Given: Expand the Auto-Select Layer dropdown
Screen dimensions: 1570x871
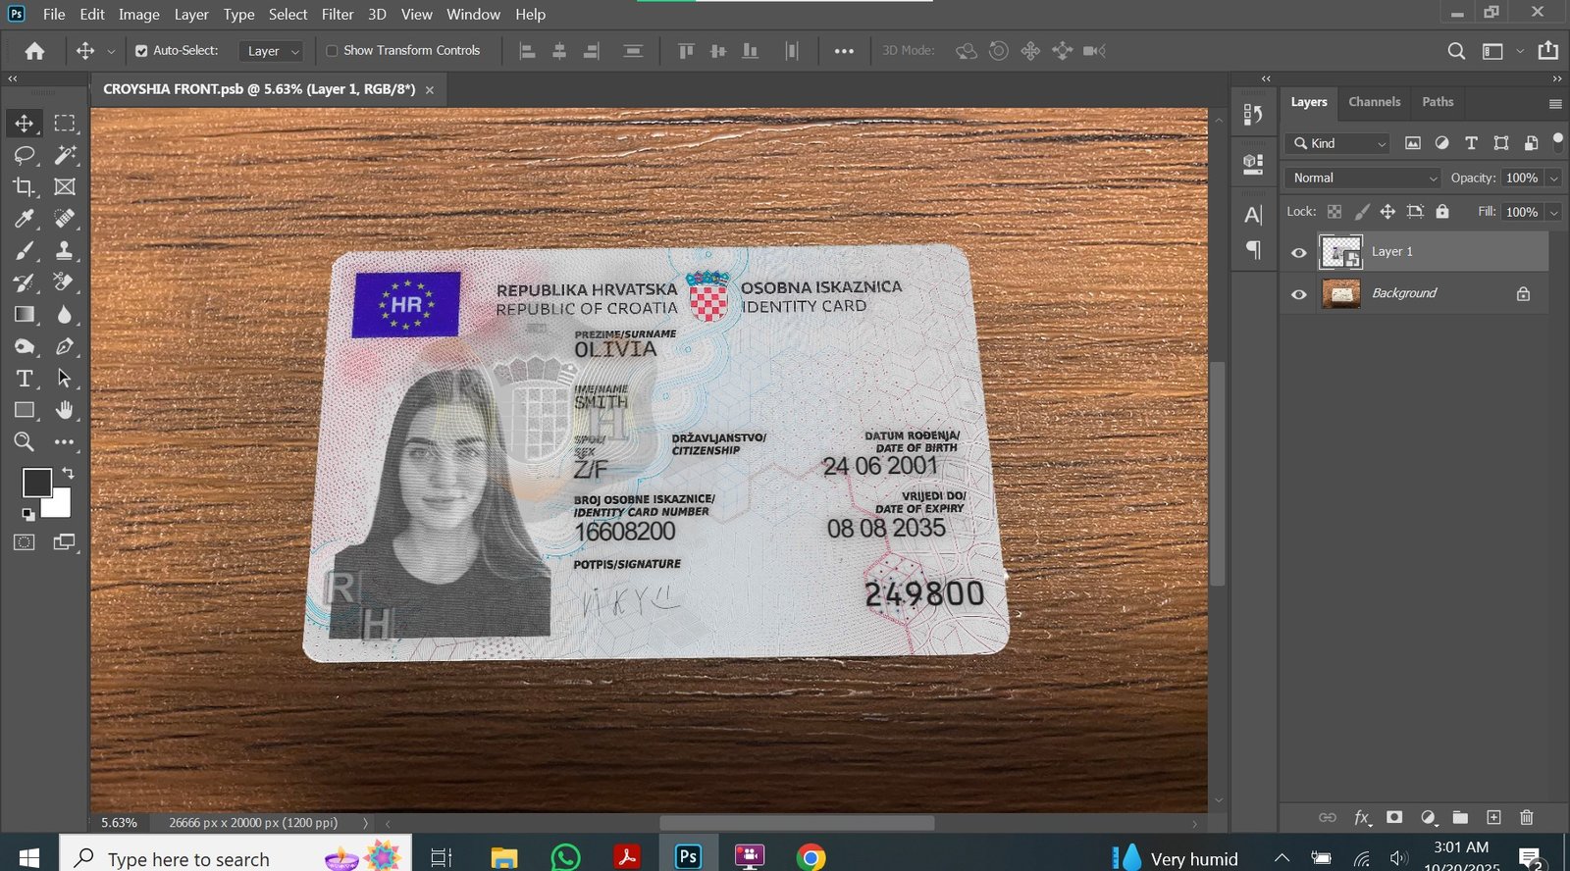Looking at the screenshot, I should tap(272, 51).
